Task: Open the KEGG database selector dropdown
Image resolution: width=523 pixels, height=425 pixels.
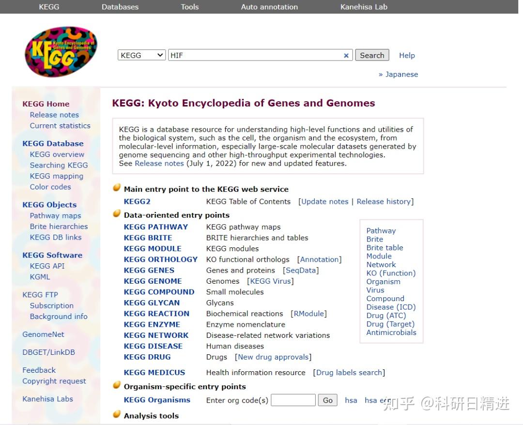Action: [x=142, y=55]
